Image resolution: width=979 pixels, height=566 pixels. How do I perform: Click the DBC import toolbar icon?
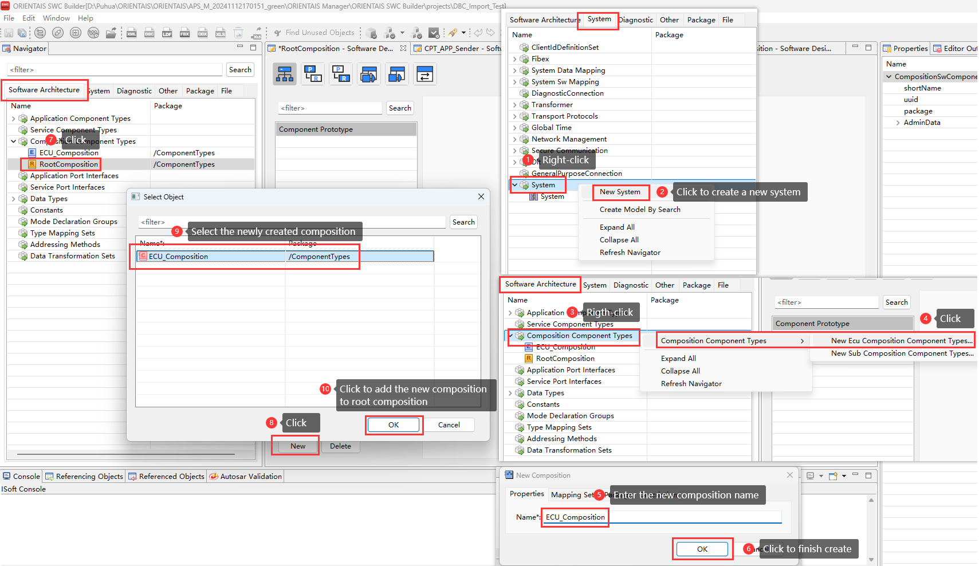click(x=150, y=33)
